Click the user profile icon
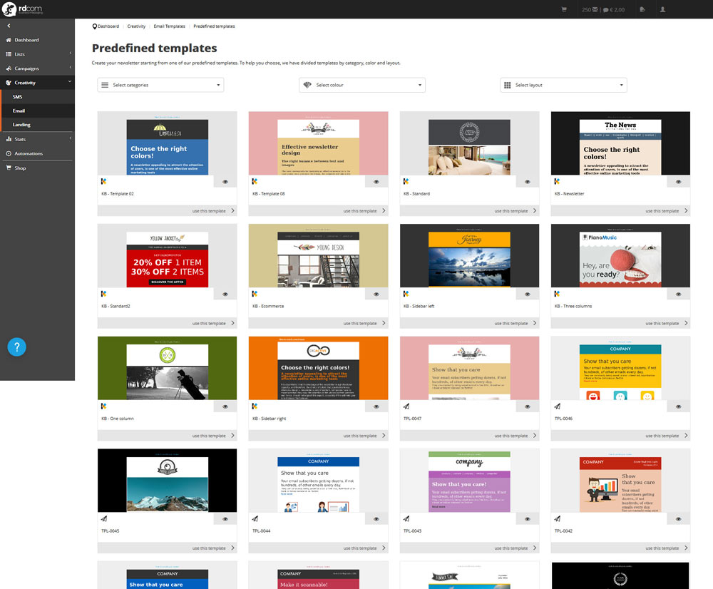 662,9
